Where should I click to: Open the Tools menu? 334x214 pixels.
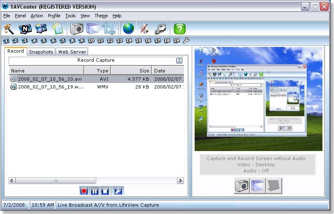click(71, 16)
